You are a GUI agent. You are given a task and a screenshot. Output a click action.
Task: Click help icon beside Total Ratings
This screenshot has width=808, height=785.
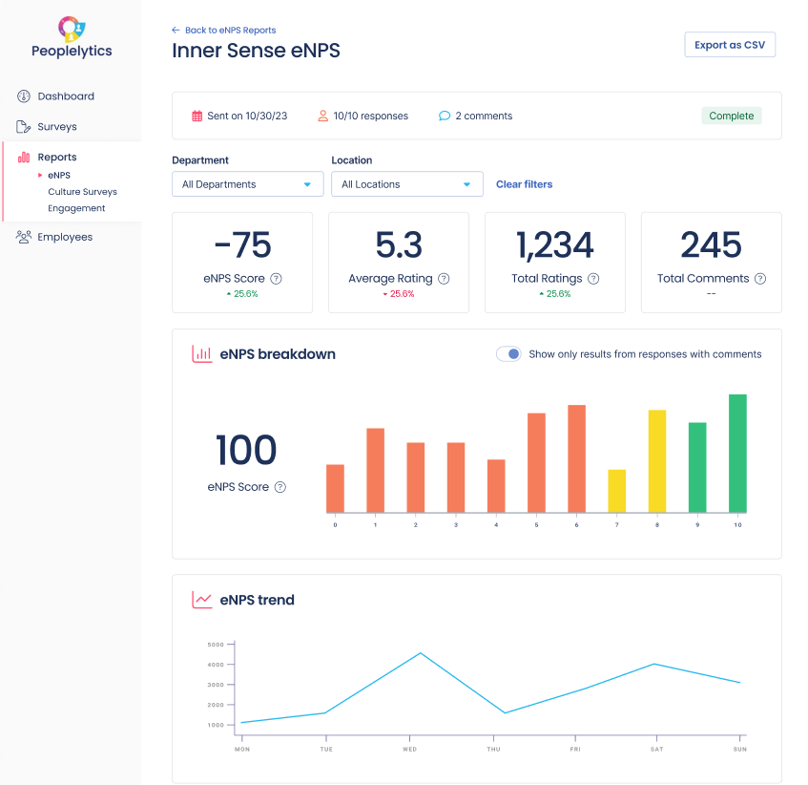[x=593, y=279]
